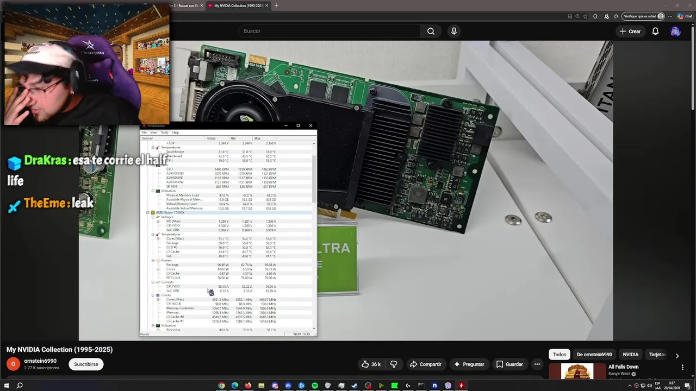Viewport: 696px width, 391px height.
Task: Select the De ornstein6990 filter chip
Action: click(594, 355)
